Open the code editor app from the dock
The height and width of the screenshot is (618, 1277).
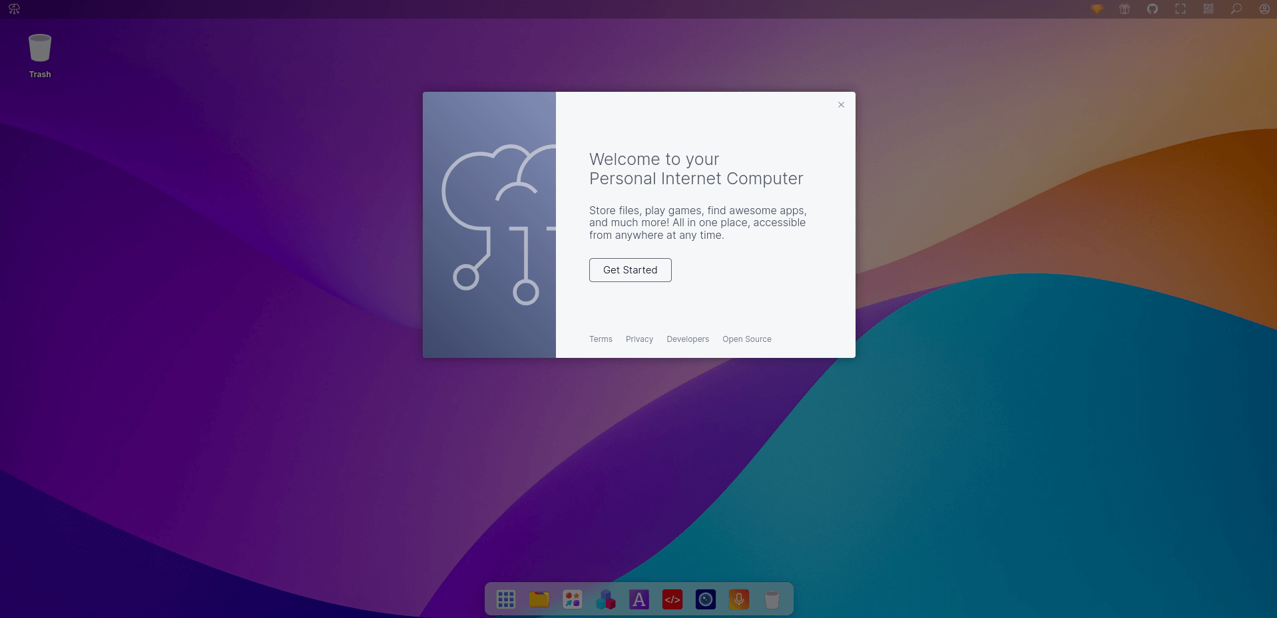tap(672, 599)
